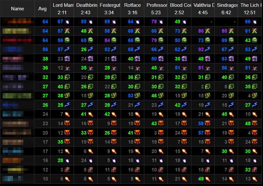Click the value 51 under Blood Council

177,68
